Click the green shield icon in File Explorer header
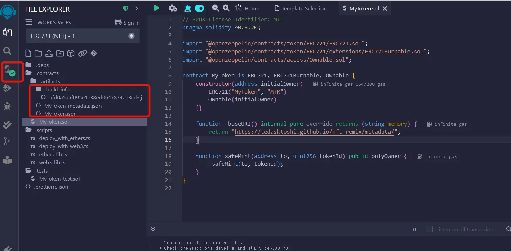This screenshot has height=251, width=511. tap(126, 8)
